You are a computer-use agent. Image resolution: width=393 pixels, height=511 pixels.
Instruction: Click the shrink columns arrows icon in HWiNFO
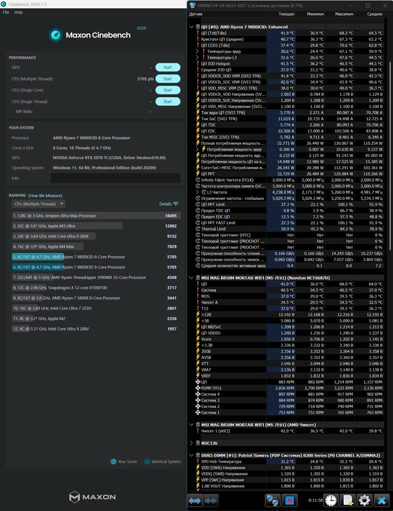[x=210, y=500]
